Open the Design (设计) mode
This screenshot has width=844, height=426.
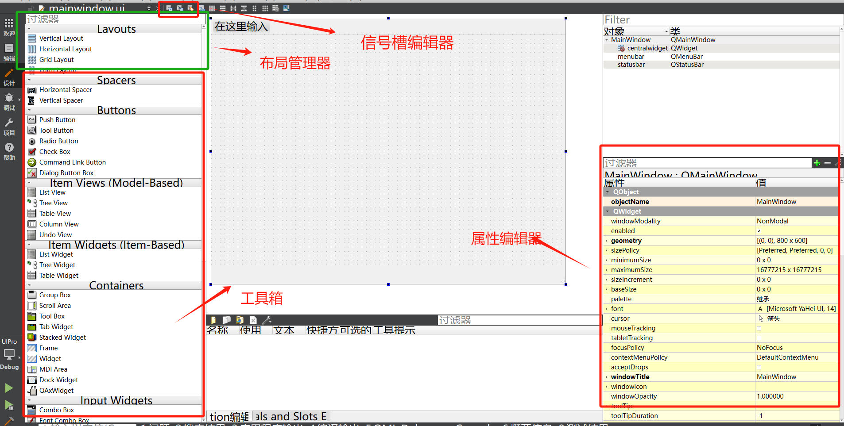(9, 77)
